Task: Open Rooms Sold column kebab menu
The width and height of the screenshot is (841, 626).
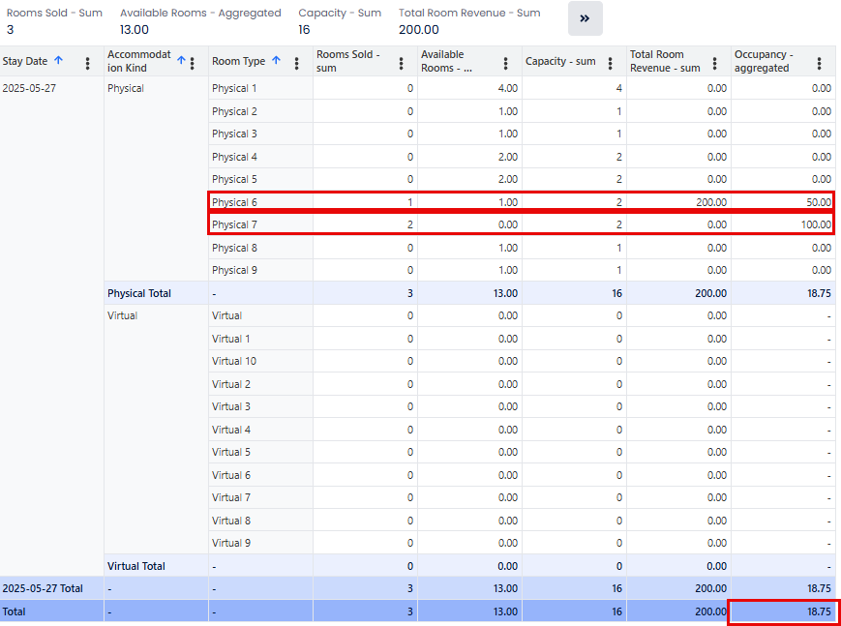Action: 402,63
